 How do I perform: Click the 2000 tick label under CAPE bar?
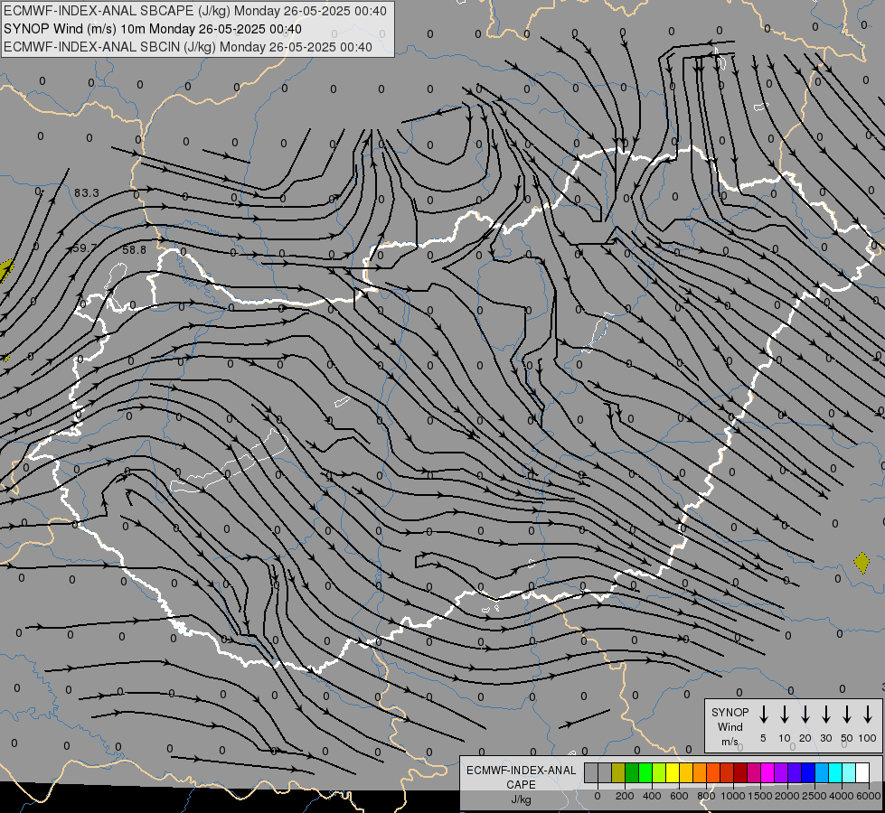point(786,796)
